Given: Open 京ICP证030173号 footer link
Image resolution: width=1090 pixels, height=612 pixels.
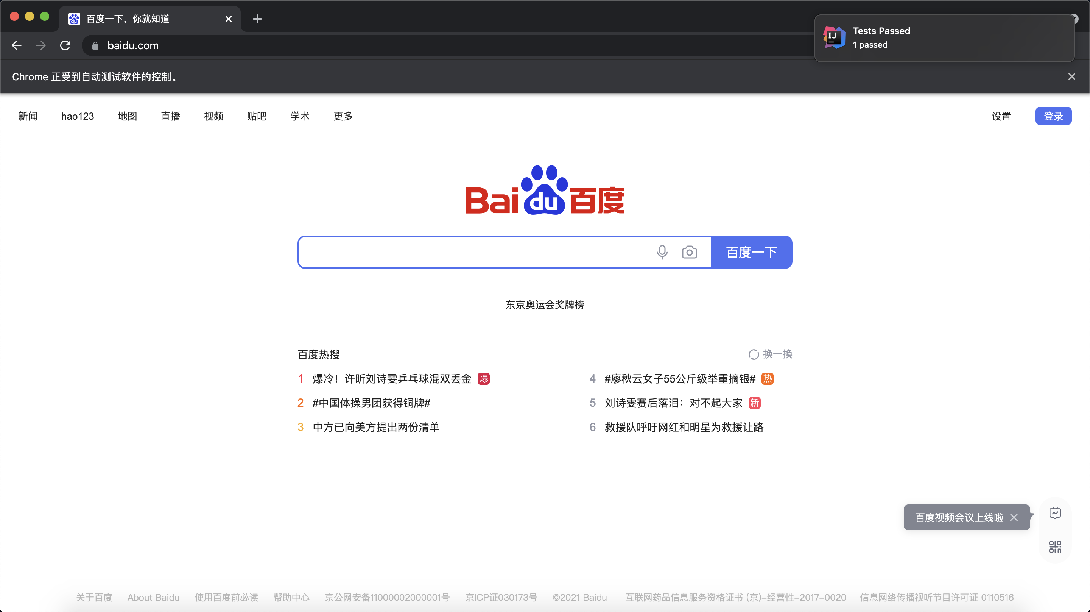Looking at the screenshot, I should (x=501, y=597).
